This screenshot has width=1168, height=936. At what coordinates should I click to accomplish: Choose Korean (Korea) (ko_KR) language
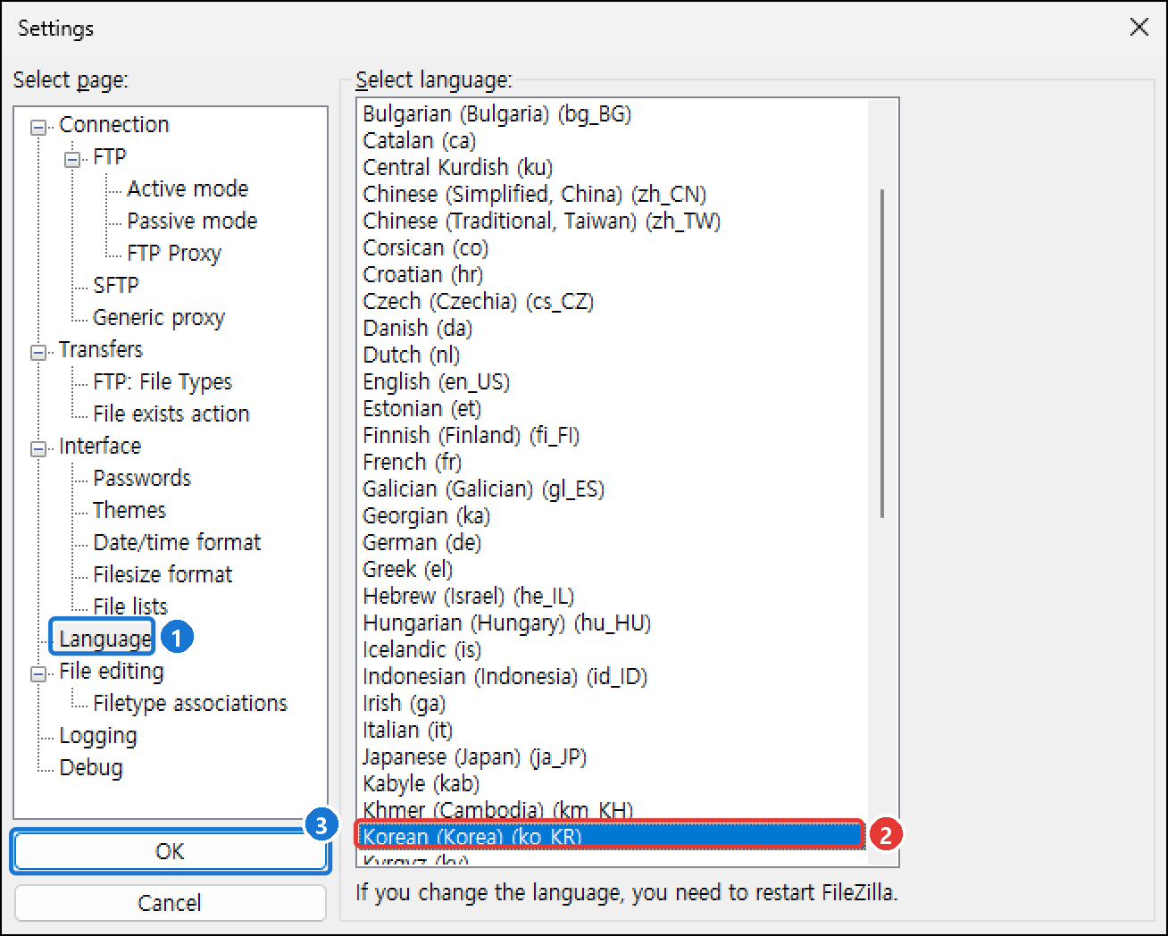612,837
